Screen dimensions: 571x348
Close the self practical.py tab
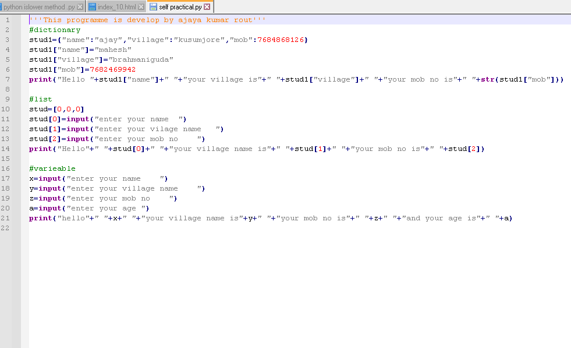click(x=207, y=6)
